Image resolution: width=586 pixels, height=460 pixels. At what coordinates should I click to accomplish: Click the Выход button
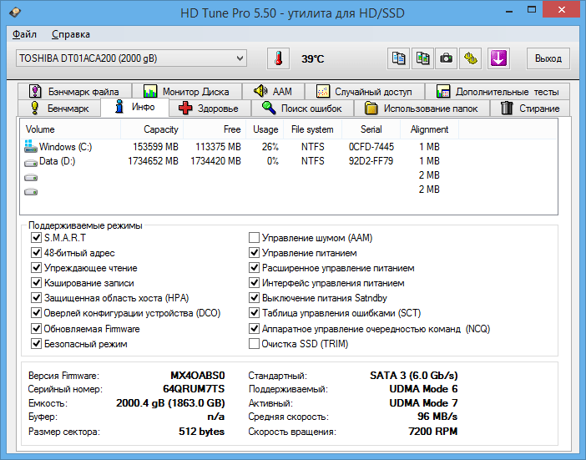click(x=548, y=58)
